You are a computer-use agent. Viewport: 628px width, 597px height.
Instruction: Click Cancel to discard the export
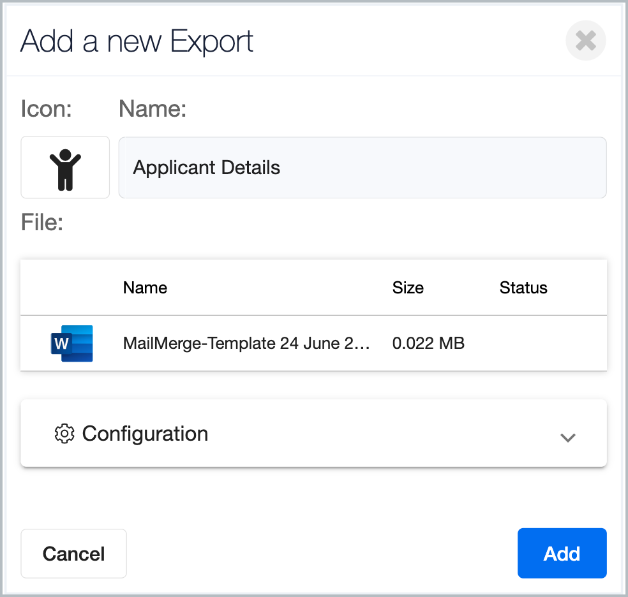(73, 554)
